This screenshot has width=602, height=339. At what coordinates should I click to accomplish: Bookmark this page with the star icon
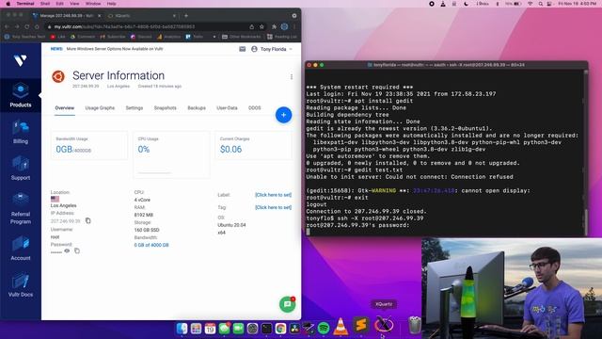(x=261, y=27)
